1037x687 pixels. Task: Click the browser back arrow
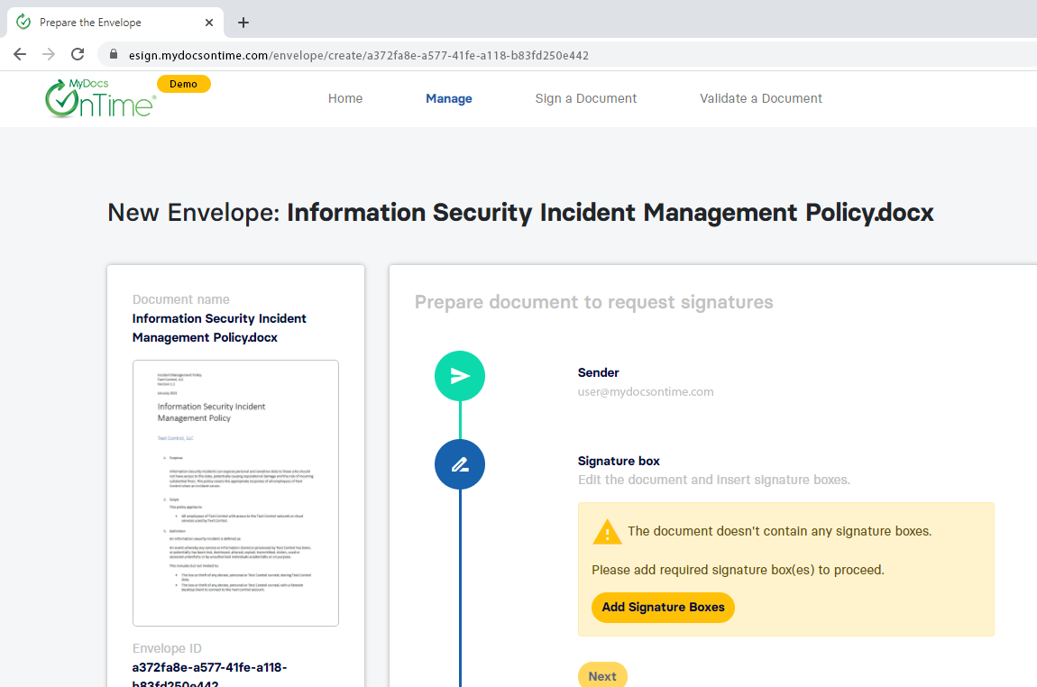tap(20, 54)
